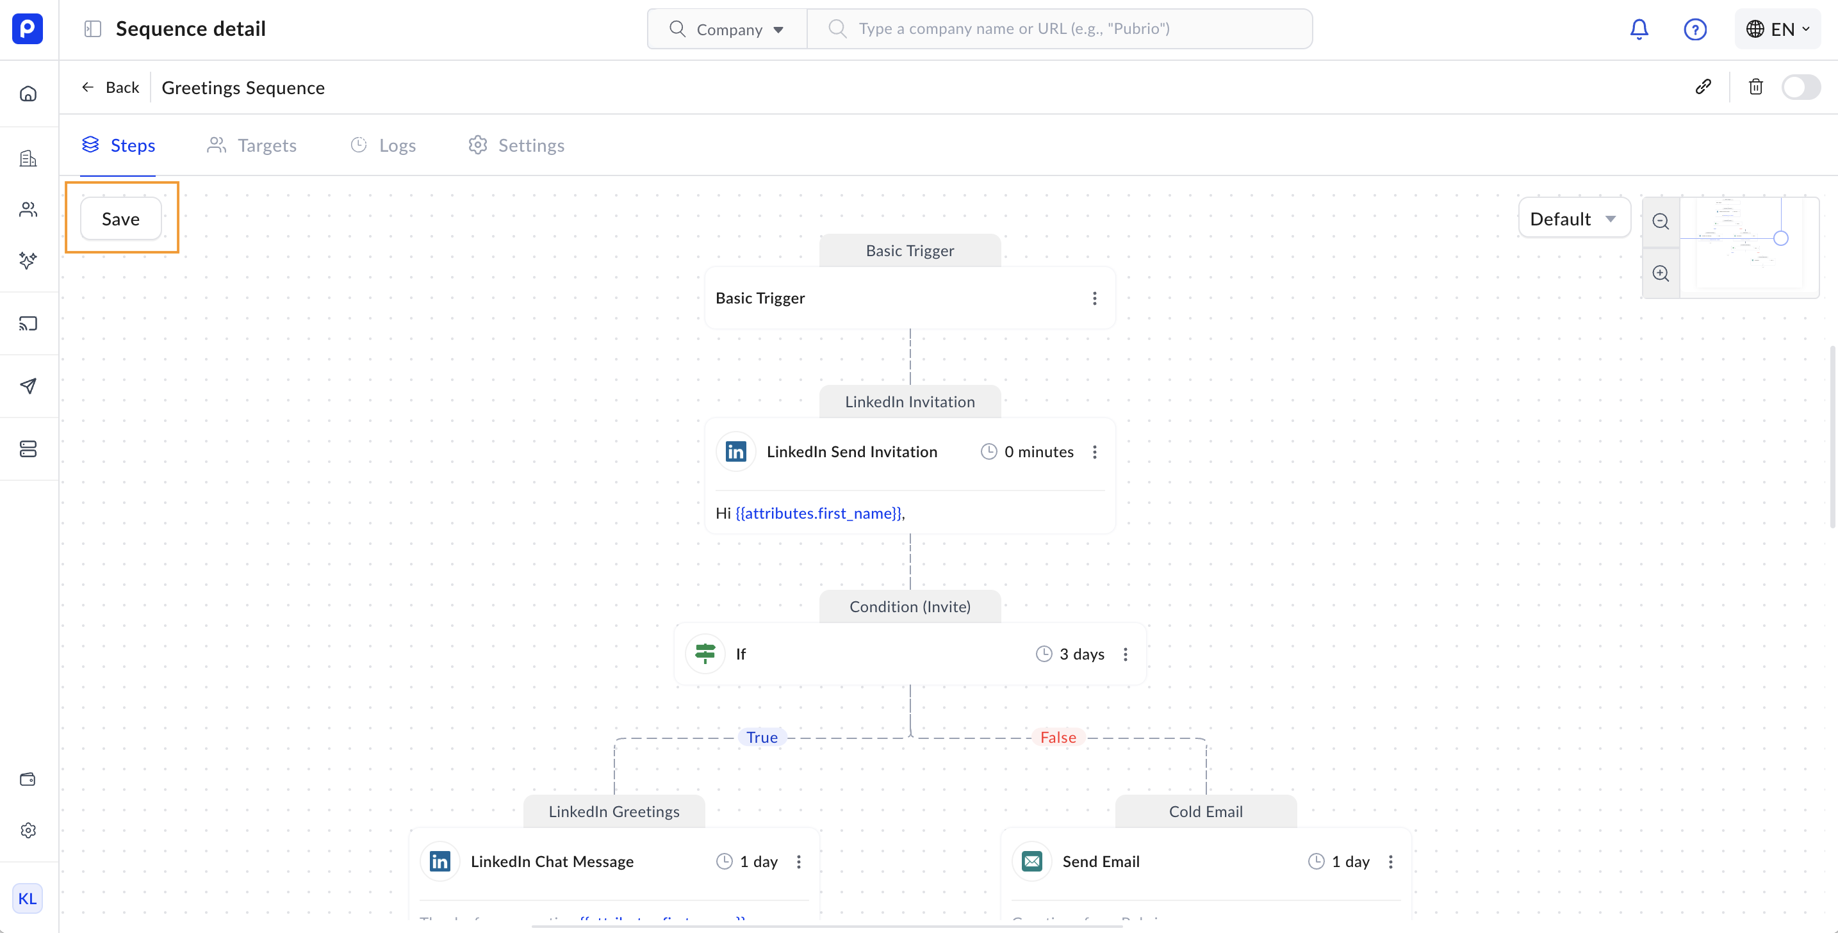
Task: Open the paper plane sequences sidebar icon
Action: point(29,386)
